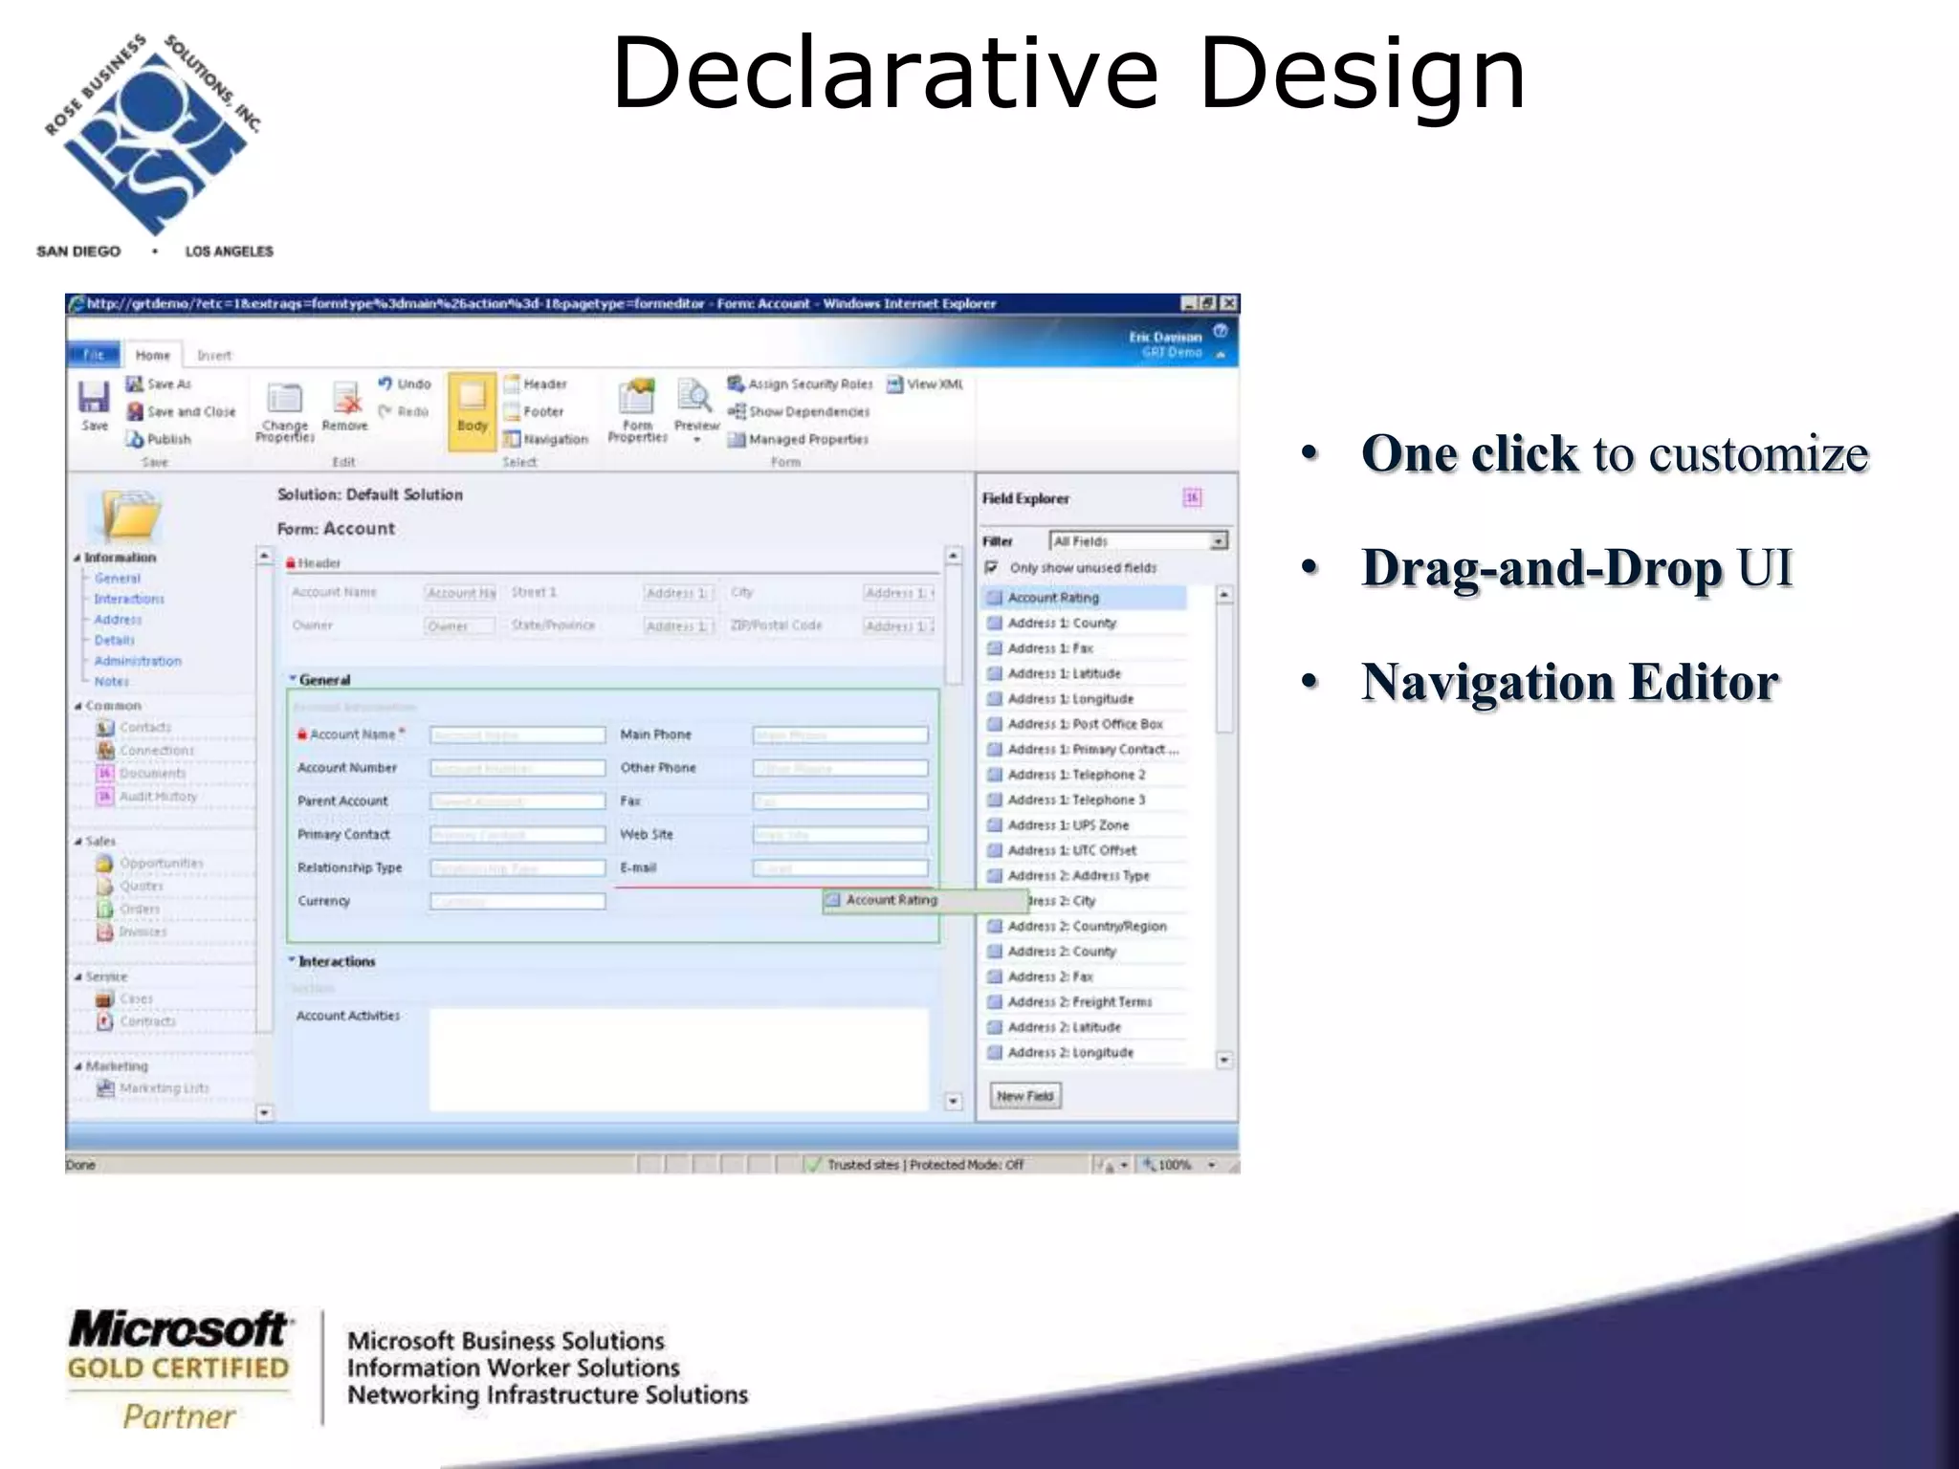Click View XML in the ribbon
Image resolution: width=1959 pixels, height=1469 pixels.
(x=894, y=384)
